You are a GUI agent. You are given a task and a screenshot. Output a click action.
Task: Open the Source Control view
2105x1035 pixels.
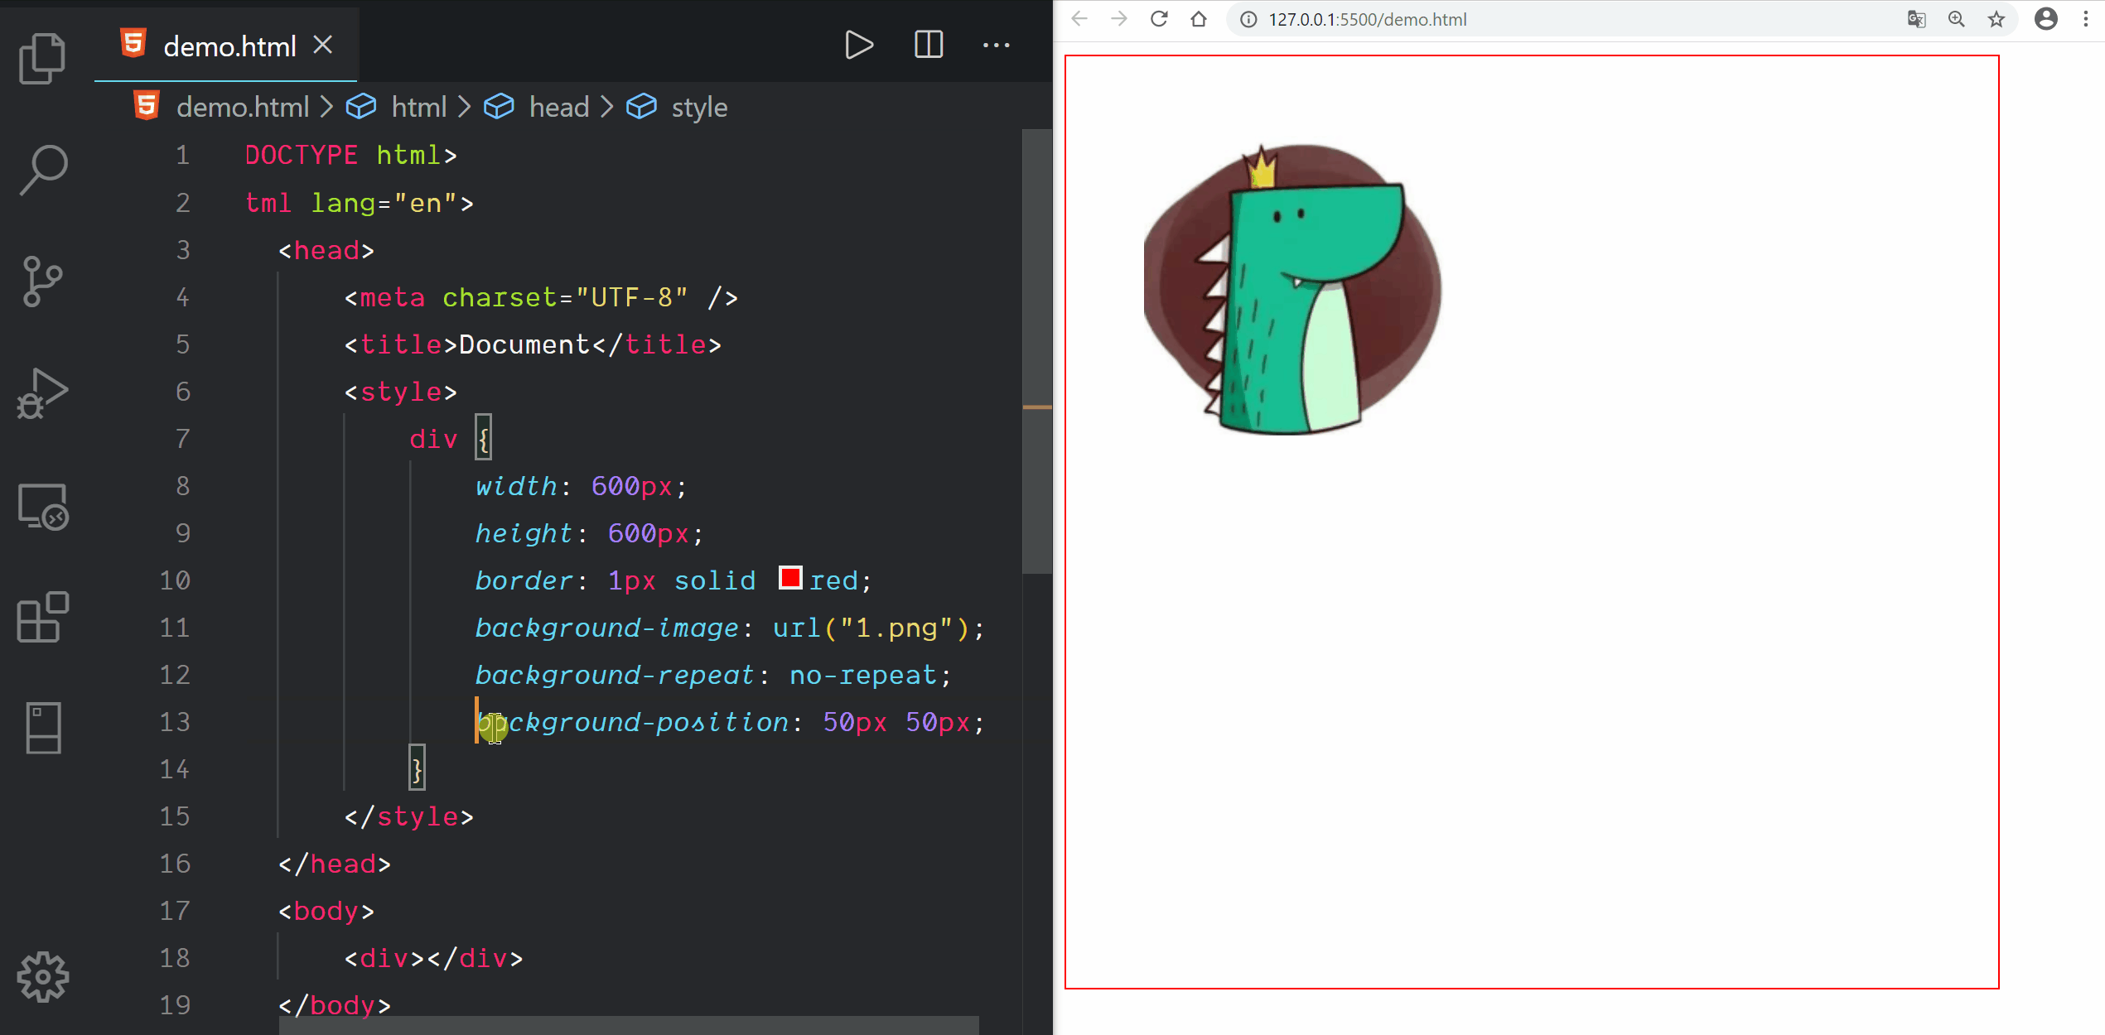[42, 282]
